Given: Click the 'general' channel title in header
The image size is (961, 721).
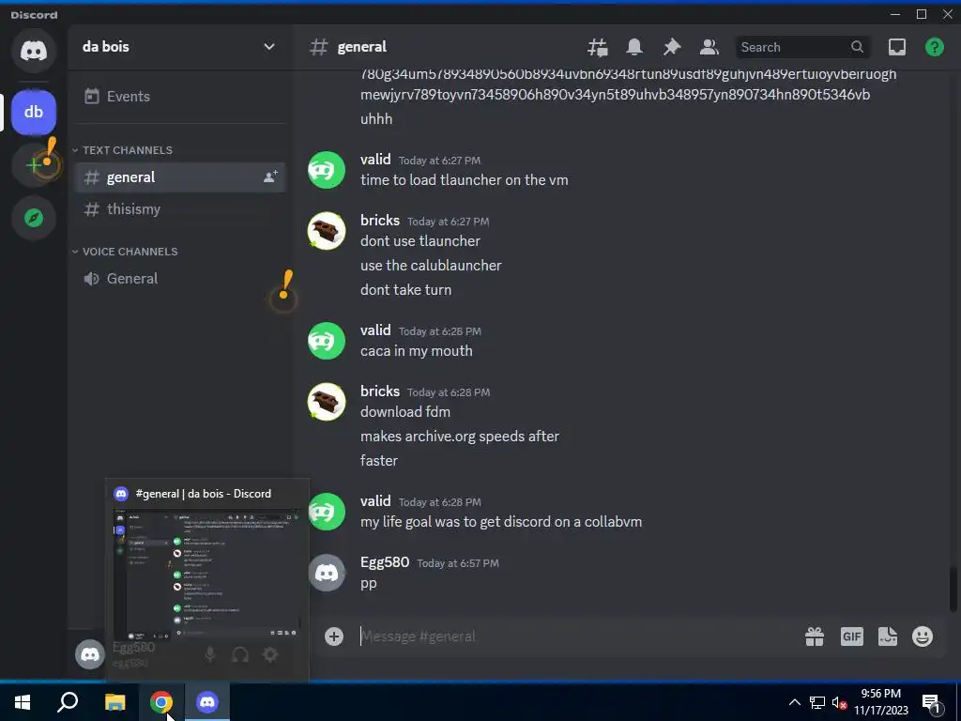Looking at the screenshot, I should pos(361,47).
